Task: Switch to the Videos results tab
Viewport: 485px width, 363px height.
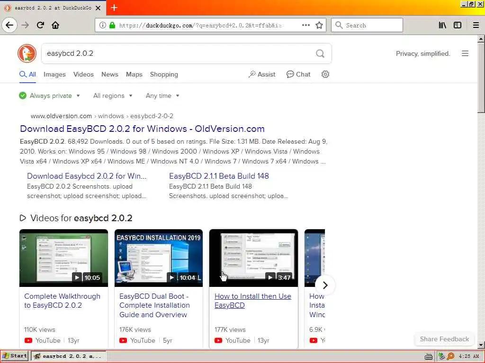Action: 83,74
